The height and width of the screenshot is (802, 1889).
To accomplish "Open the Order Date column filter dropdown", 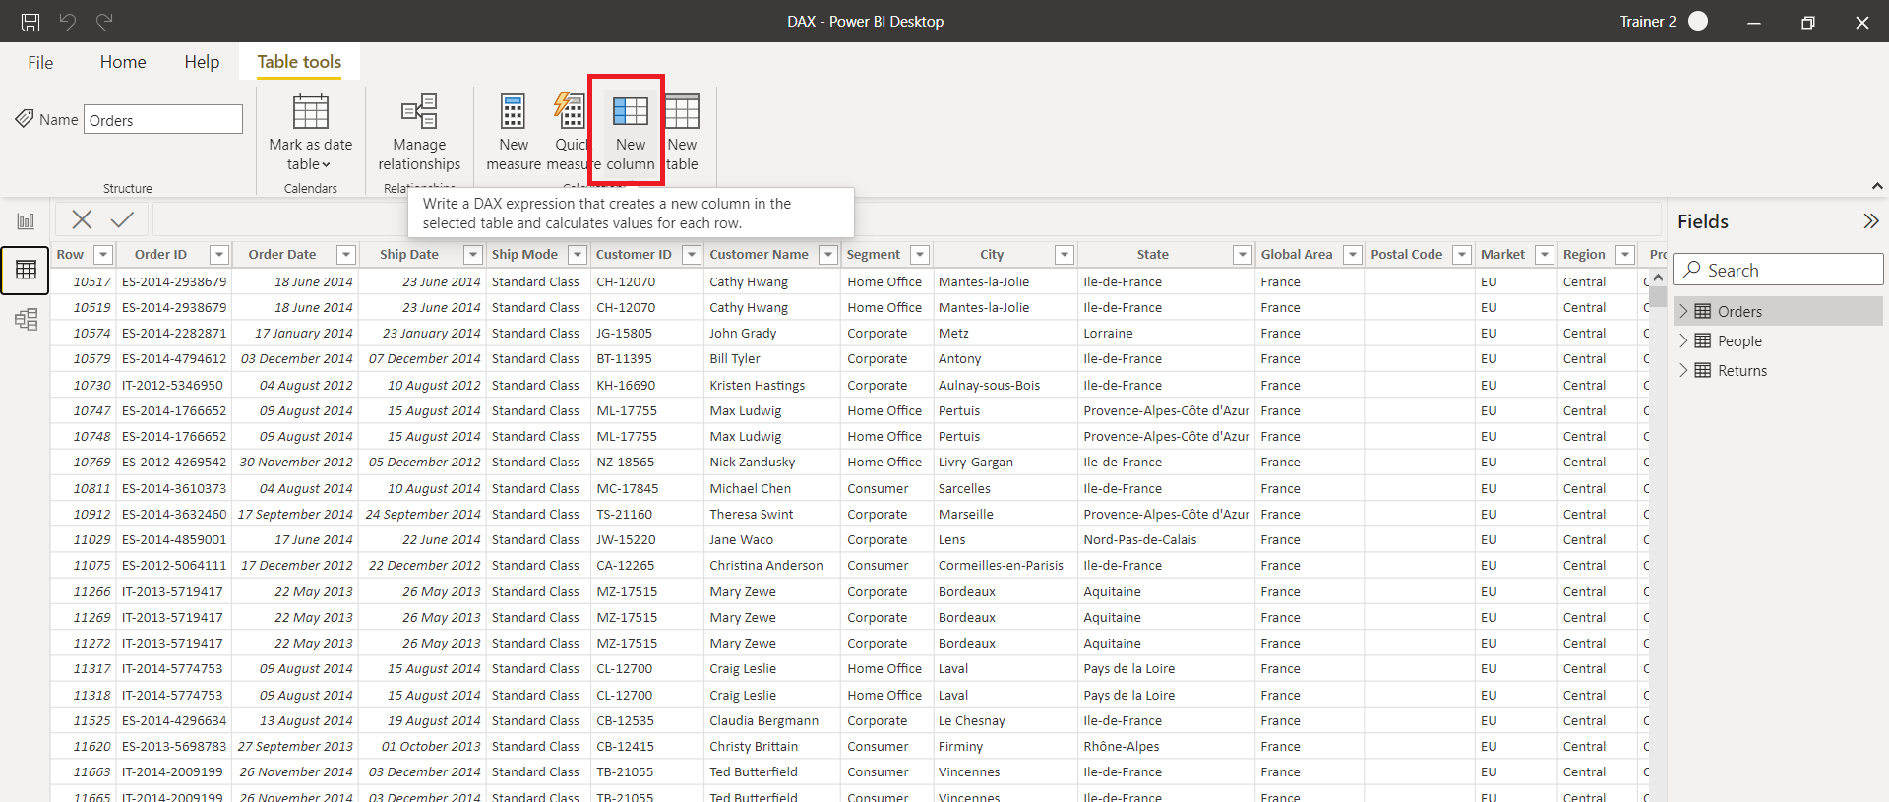I will pos(345,255).
